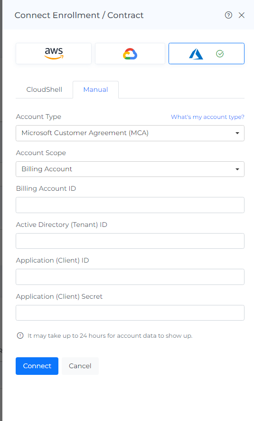Click the green checkmark on Azure card
The image size is (254, 421).
point(220,54)
